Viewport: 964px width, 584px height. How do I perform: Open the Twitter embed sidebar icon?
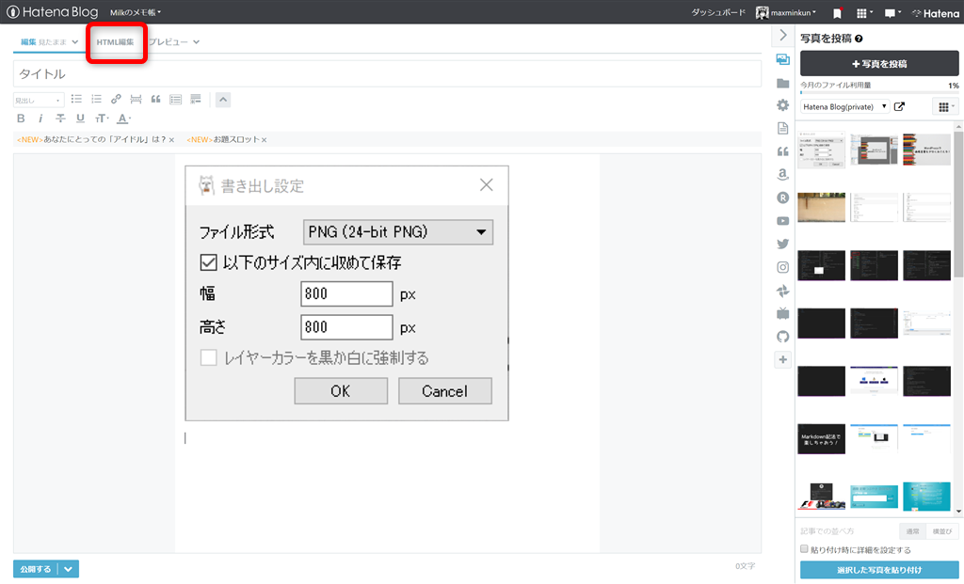782,244
